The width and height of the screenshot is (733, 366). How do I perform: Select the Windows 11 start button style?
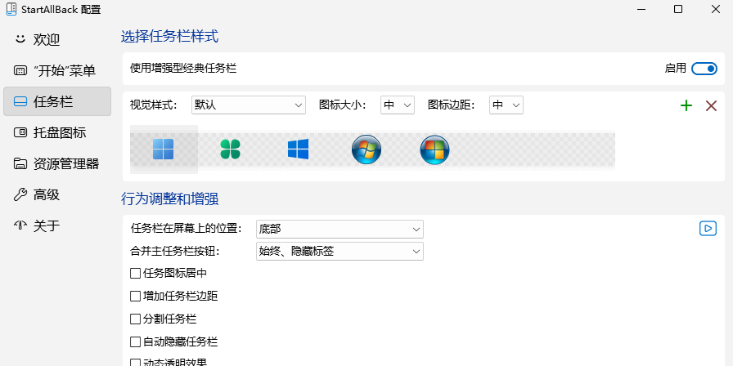163,150
